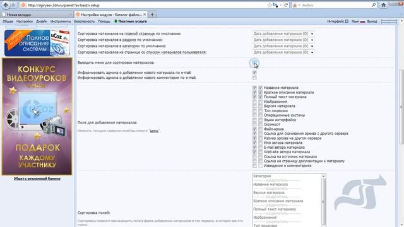Open sorting dropdown for материалов в разделе
Viewport: 404px width, 227px height.
(283, 40)
